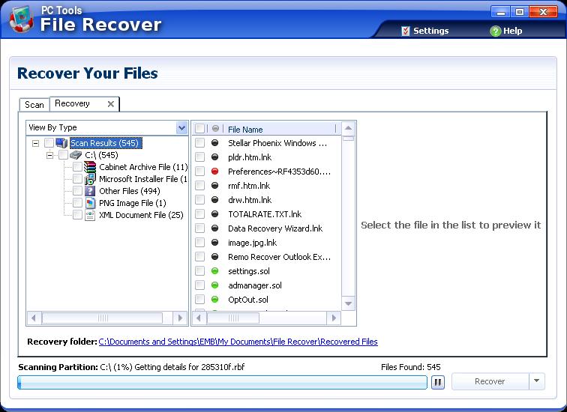The width and height of the screenshot is (567, 412).
Task: Click the Microsoft Installer File icon
Action: click(x=90, y=179)
